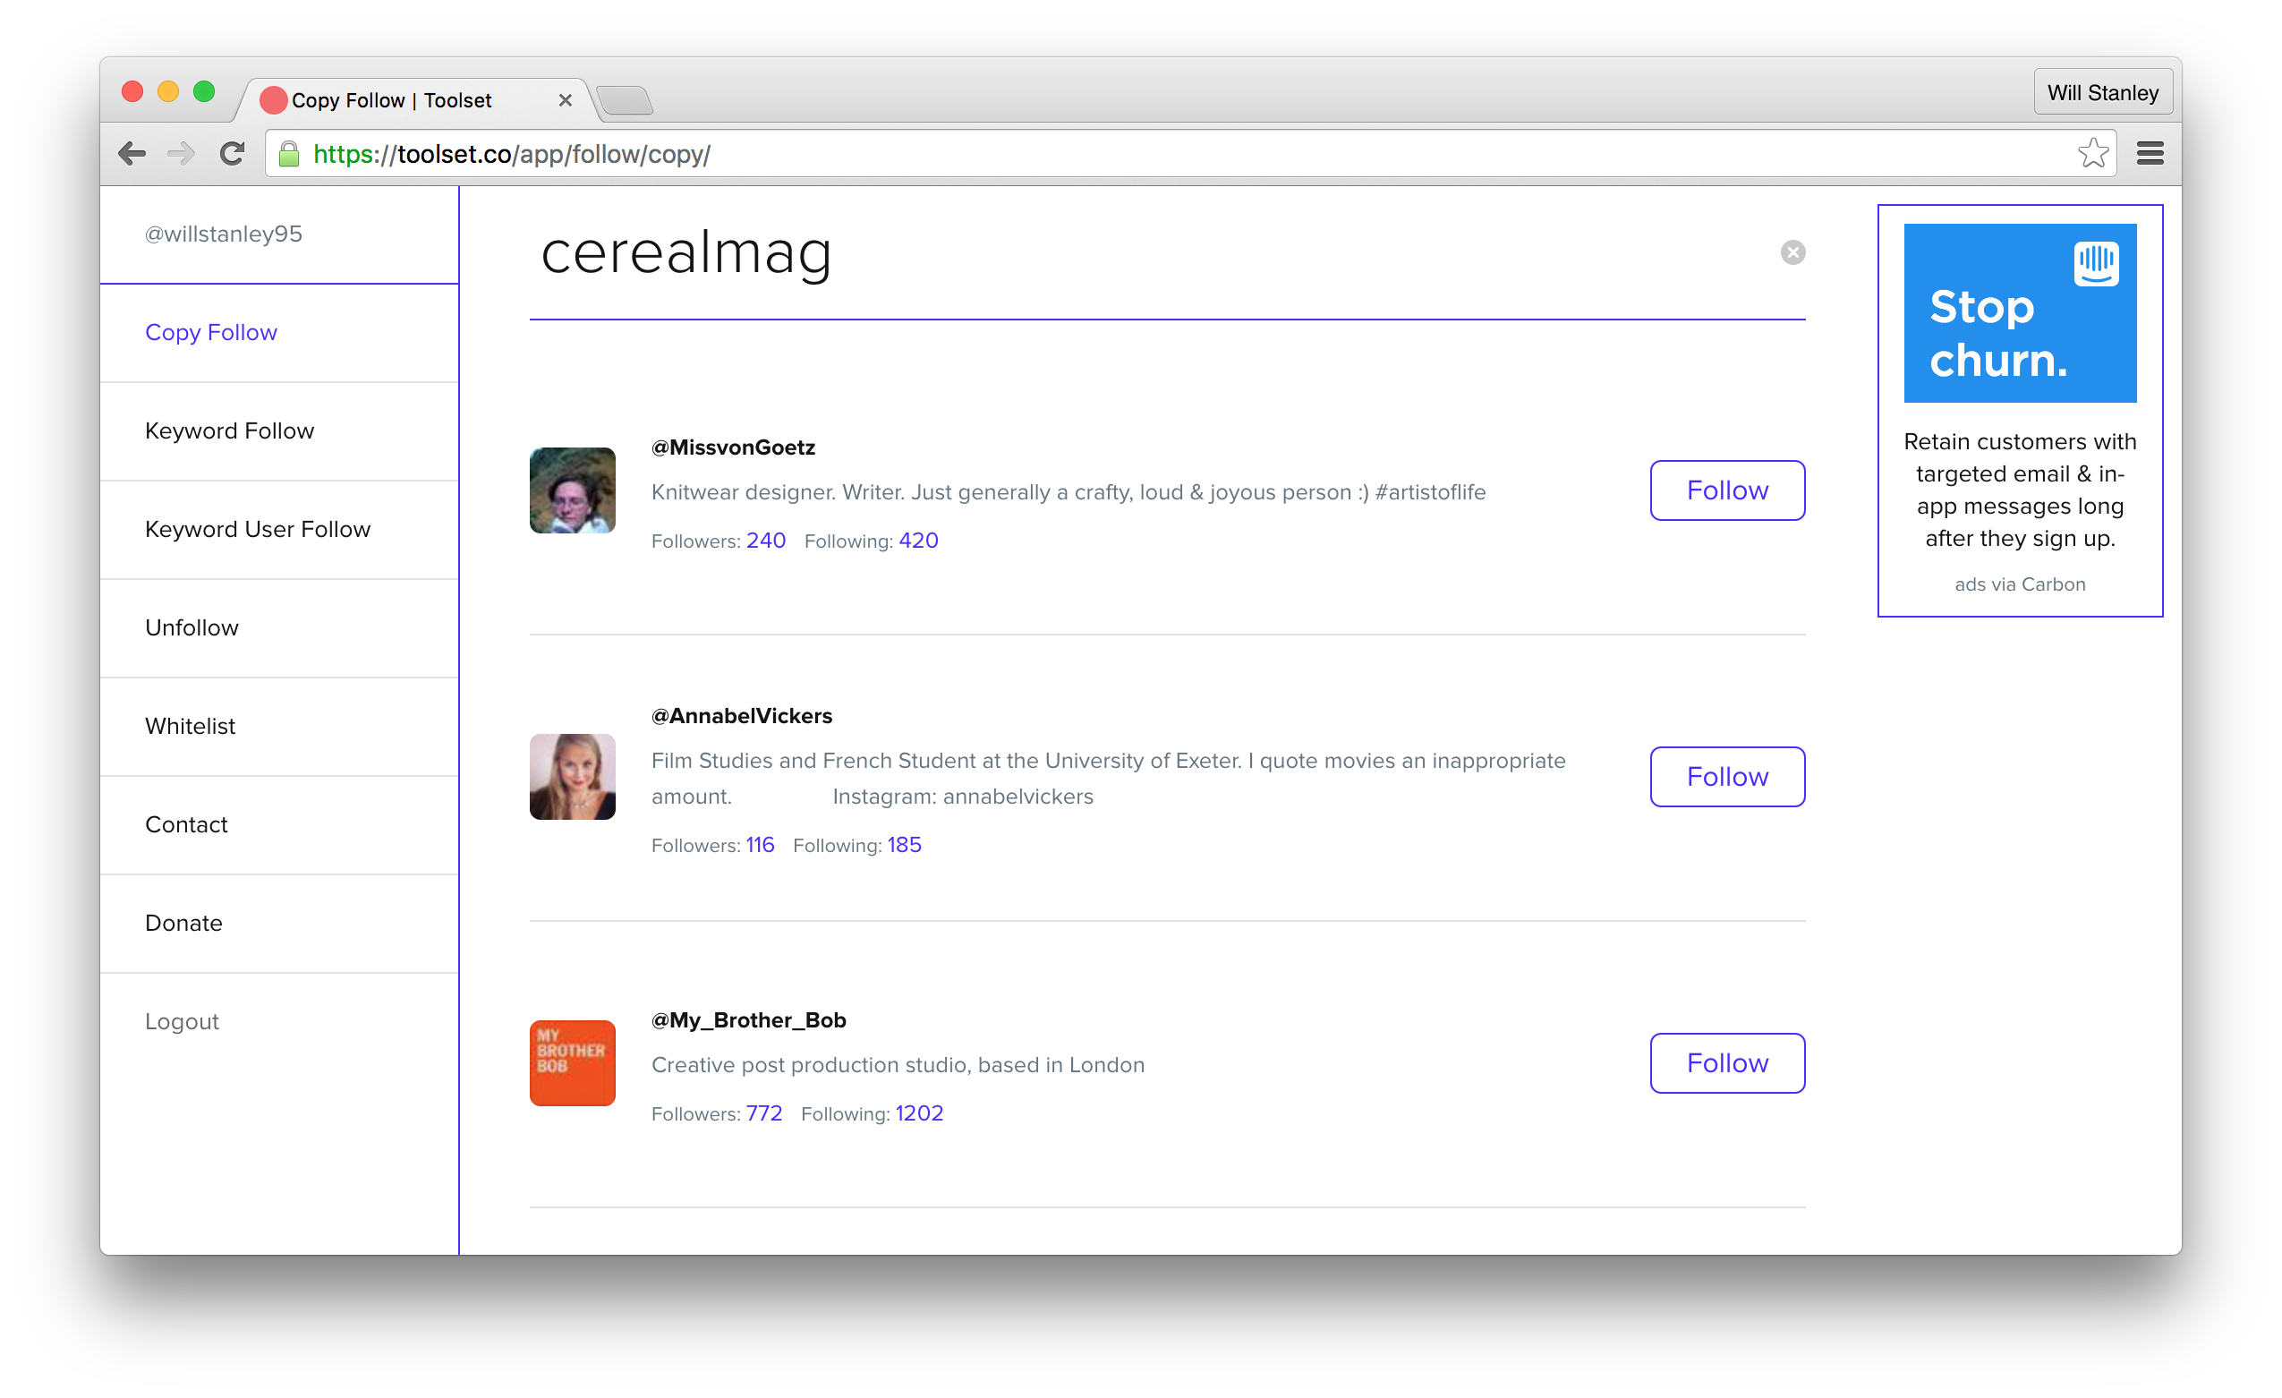Open the new tab button
The image size is (2282, 1398).
(x=626, y=100)
